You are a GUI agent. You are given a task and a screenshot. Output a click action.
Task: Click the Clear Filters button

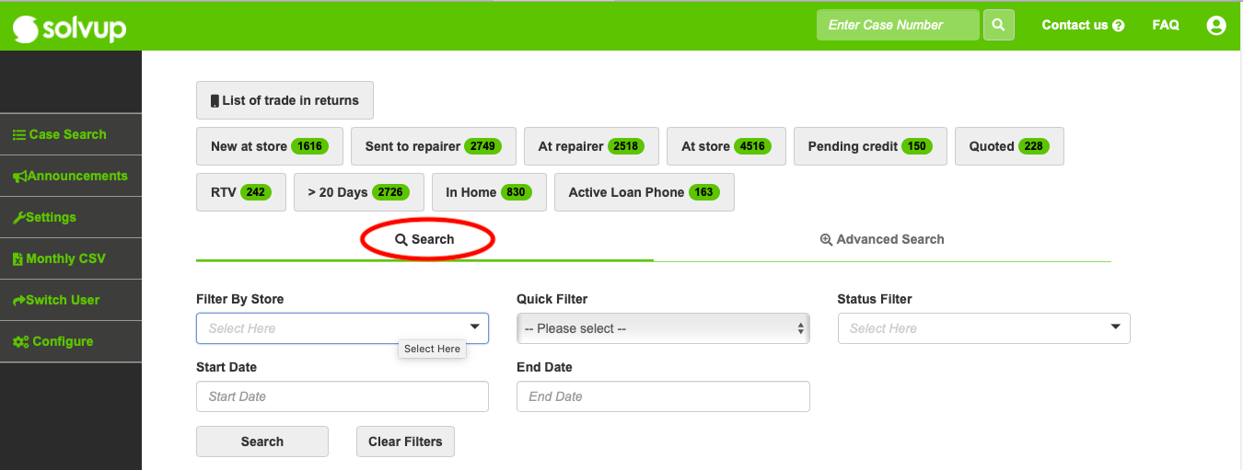click(x=405, y=441)
